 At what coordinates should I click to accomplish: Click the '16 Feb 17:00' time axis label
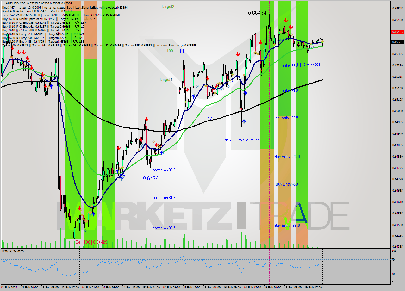pyautogui.click(x=252, y=288)
